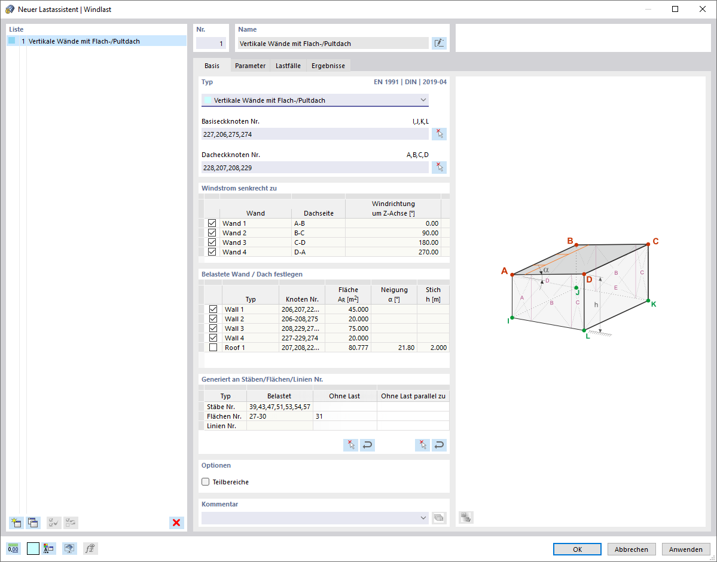
Task: Toggle Wand 2 wind direction checkbox
Action: [x=212, y=233]
